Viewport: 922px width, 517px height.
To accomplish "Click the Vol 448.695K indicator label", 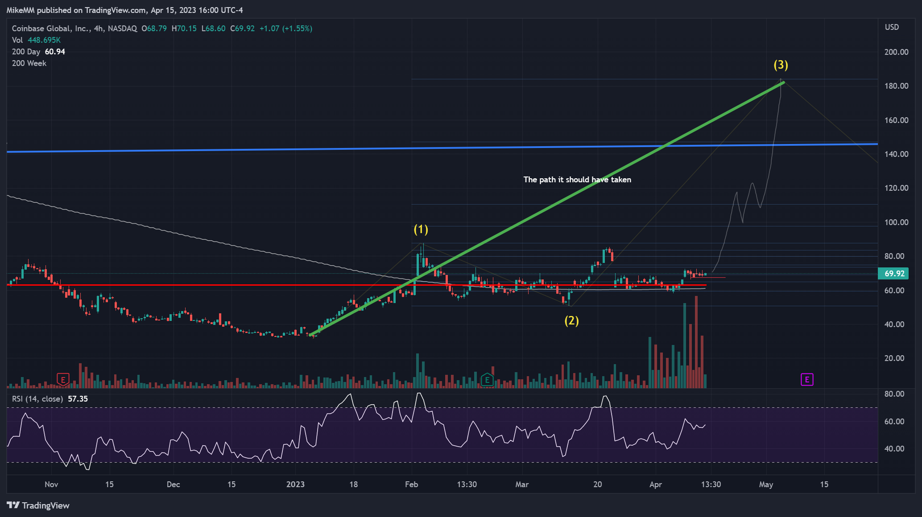I will 36,40.
